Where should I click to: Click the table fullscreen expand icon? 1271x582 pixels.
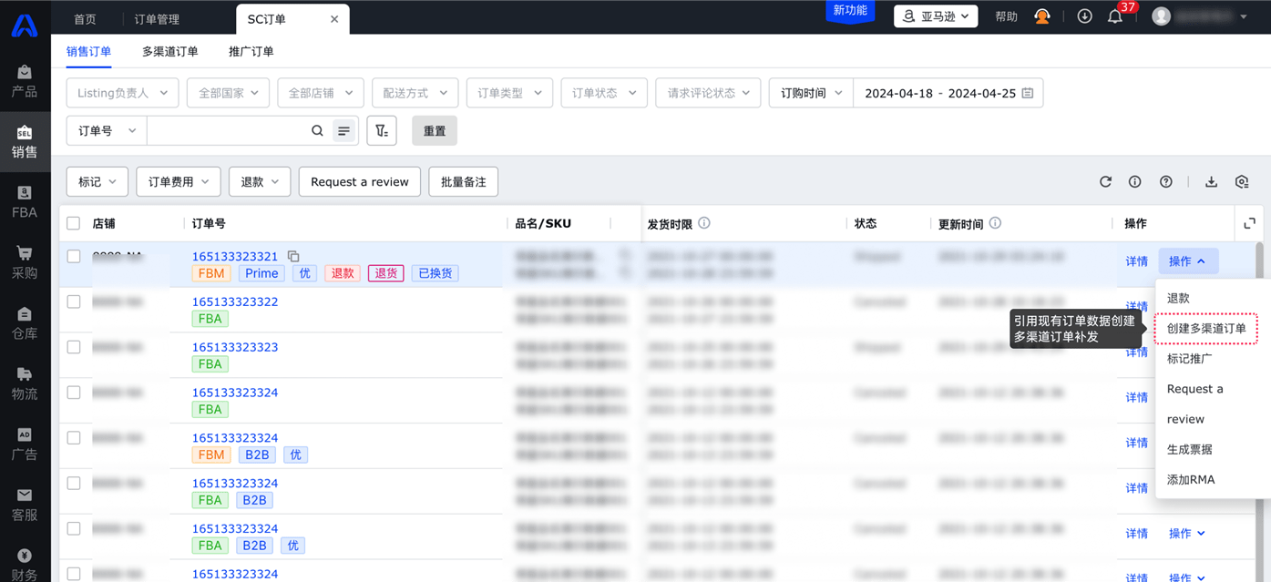[1249, 223]
